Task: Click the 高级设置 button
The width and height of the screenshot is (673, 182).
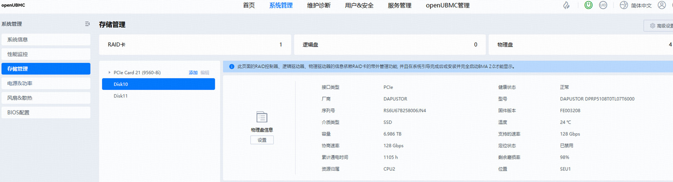Action: click(x=659, y=26)
